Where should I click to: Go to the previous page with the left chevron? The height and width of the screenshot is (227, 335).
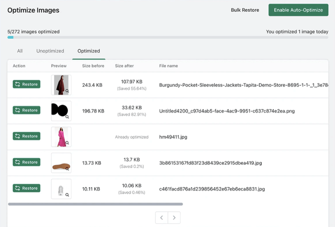(x=161, y=218)
